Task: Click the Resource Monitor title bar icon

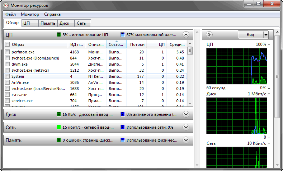Action: pyautogui.click(x=6, y=5)
